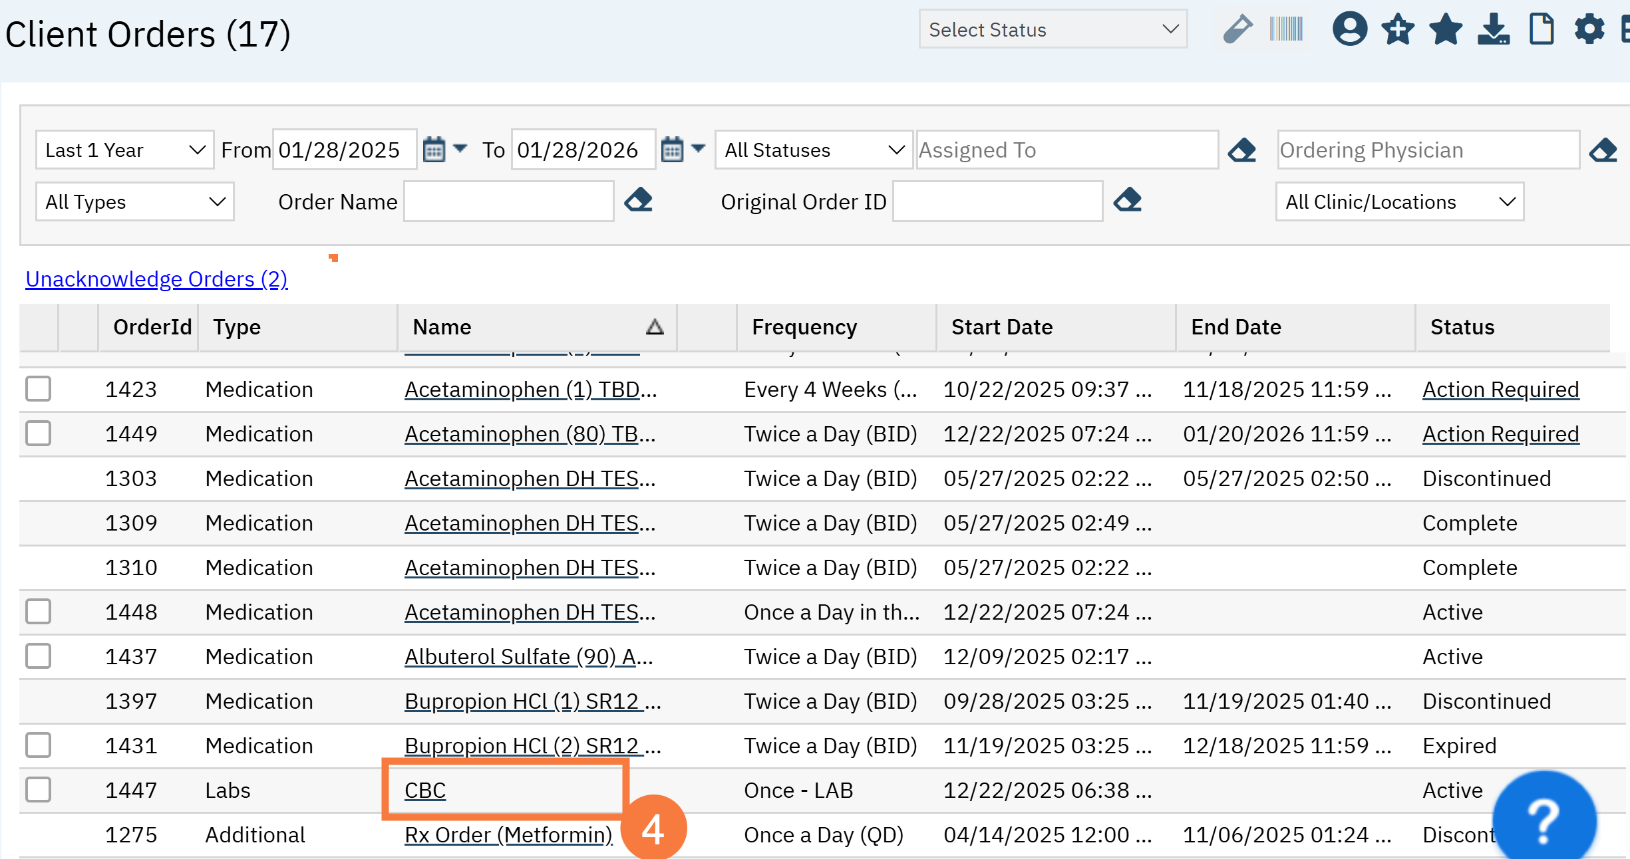Clear the Assigned To field with eraser
Image resolution: width=1630 pixels, height=859 pixels.
pyautogui.click(x=1241, y=150)
